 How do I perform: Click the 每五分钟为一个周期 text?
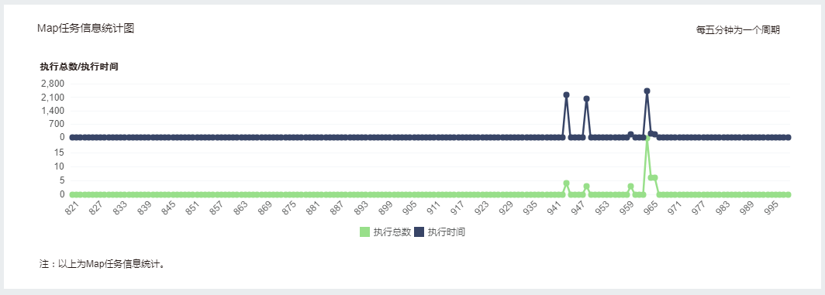(x=737, y=30)
